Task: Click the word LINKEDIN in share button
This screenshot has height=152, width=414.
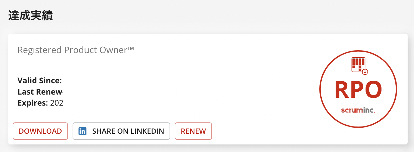Action: click(147, 131)
